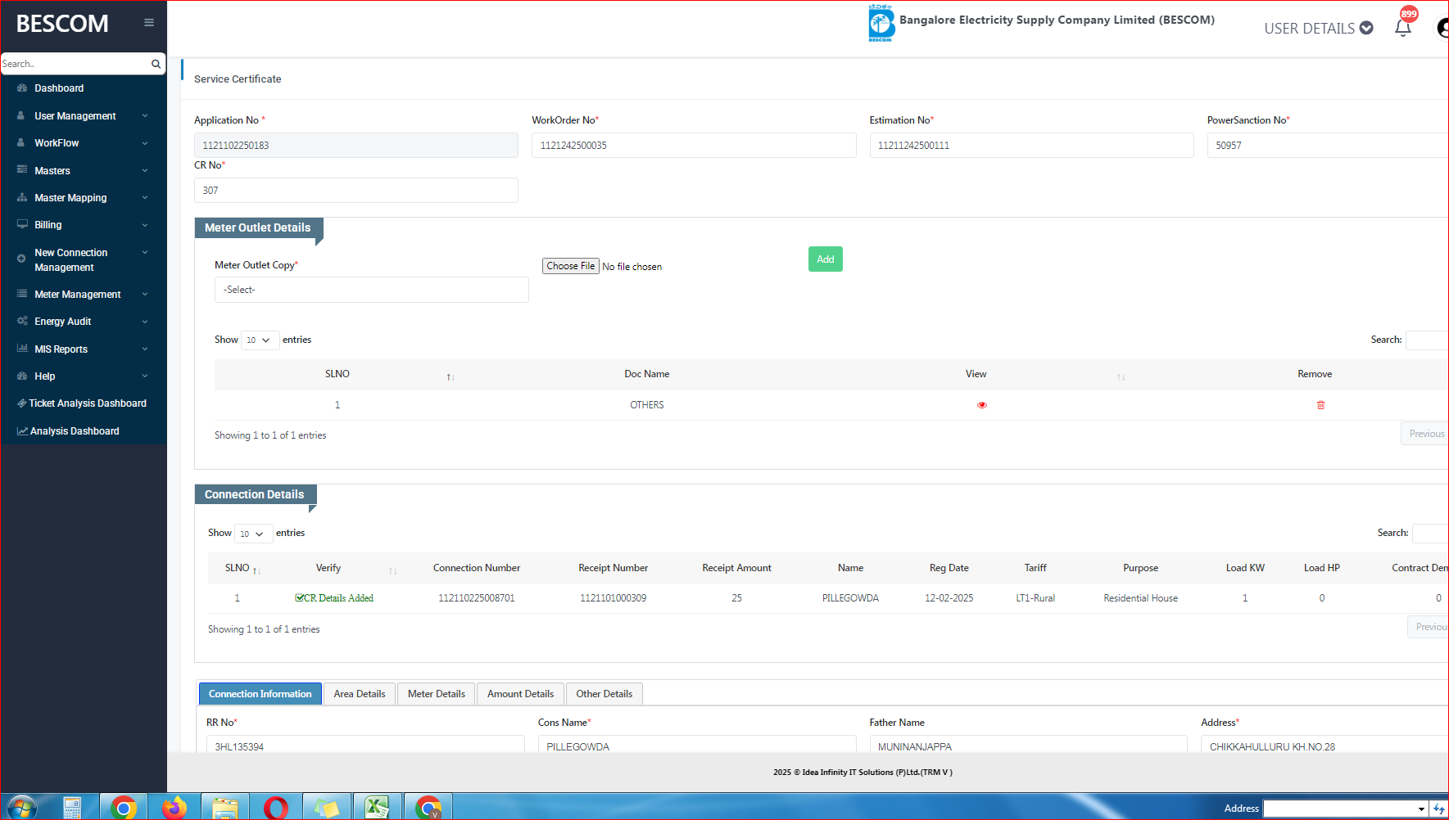
Task: Switch to Amount Details tab
Action: click(x=520, y=694)
